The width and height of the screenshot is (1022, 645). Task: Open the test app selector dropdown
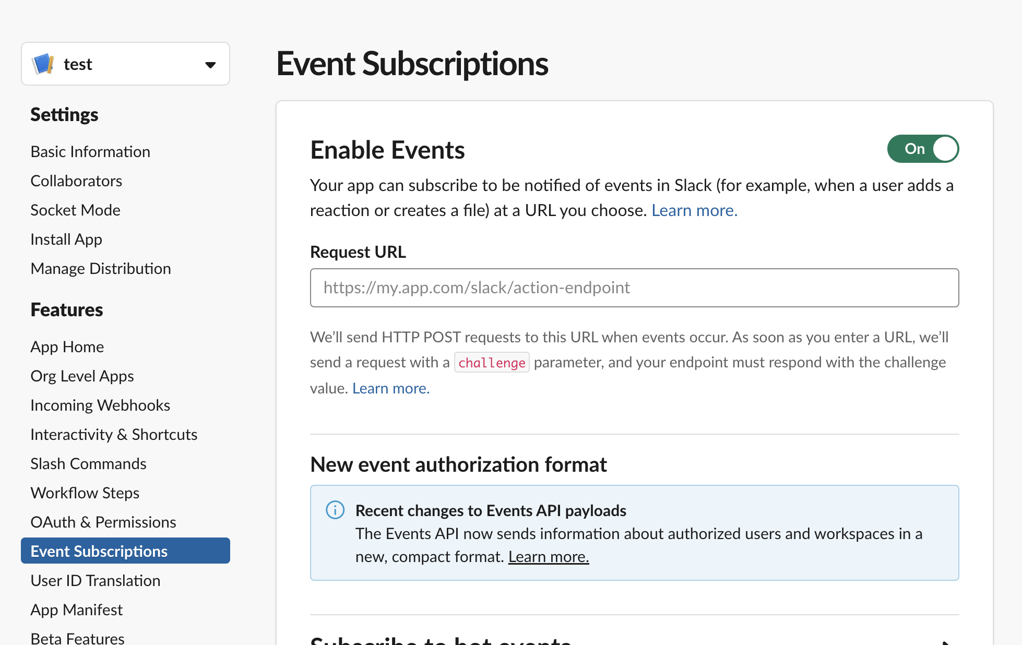(x=210, y=64)
